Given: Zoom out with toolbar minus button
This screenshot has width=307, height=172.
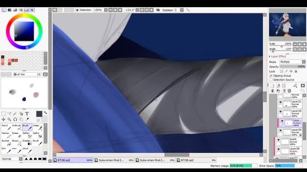Looking at the screenshot, I should point(111,10).
